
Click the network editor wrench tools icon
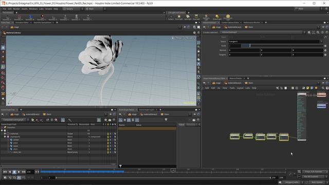pyautogui.click(x=278, y=88)
